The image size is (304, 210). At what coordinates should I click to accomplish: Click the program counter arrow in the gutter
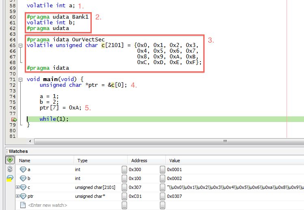[x=15, y=119]
